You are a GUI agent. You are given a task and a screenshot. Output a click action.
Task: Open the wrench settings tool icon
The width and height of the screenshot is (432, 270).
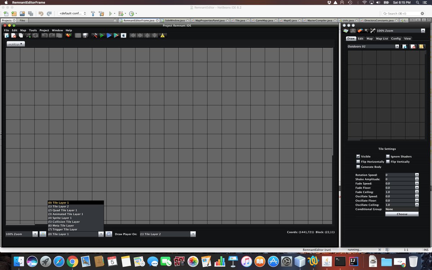[x=373, y=31]
